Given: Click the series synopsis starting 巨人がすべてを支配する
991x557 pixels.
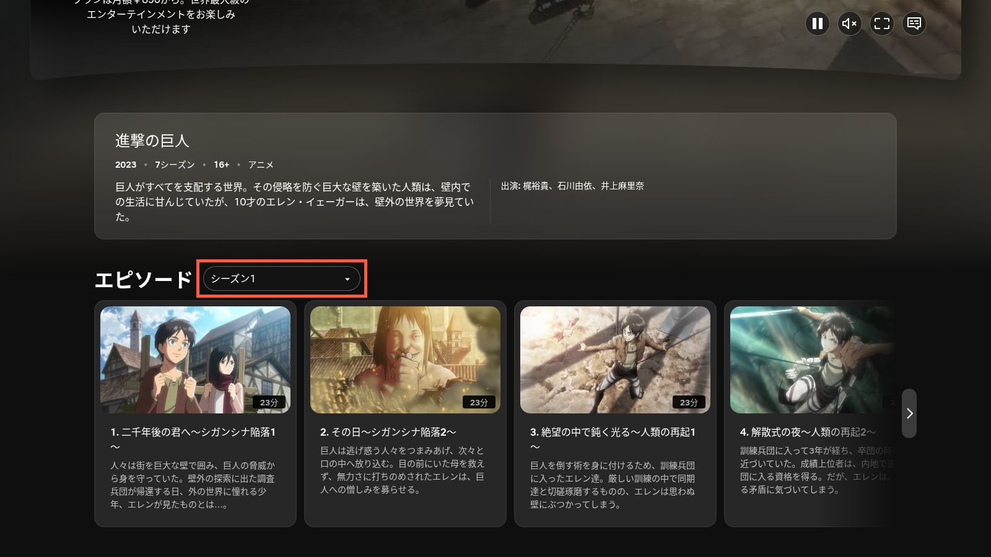Looking at the screenshot, I should point(295,202).
